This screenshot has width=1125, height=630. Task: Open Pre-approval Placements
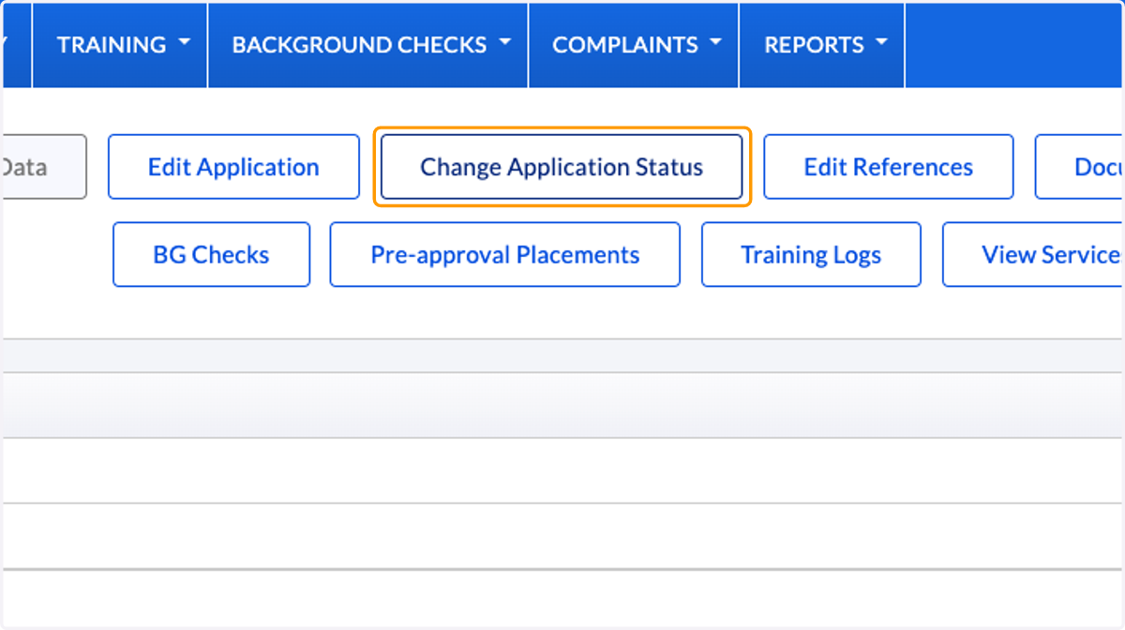click(x=504, y=254)
